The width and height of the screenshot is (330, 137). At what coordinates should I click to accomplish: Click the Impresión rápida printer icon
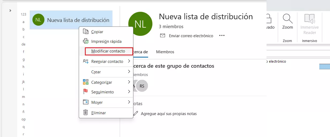tap(85, 41)
